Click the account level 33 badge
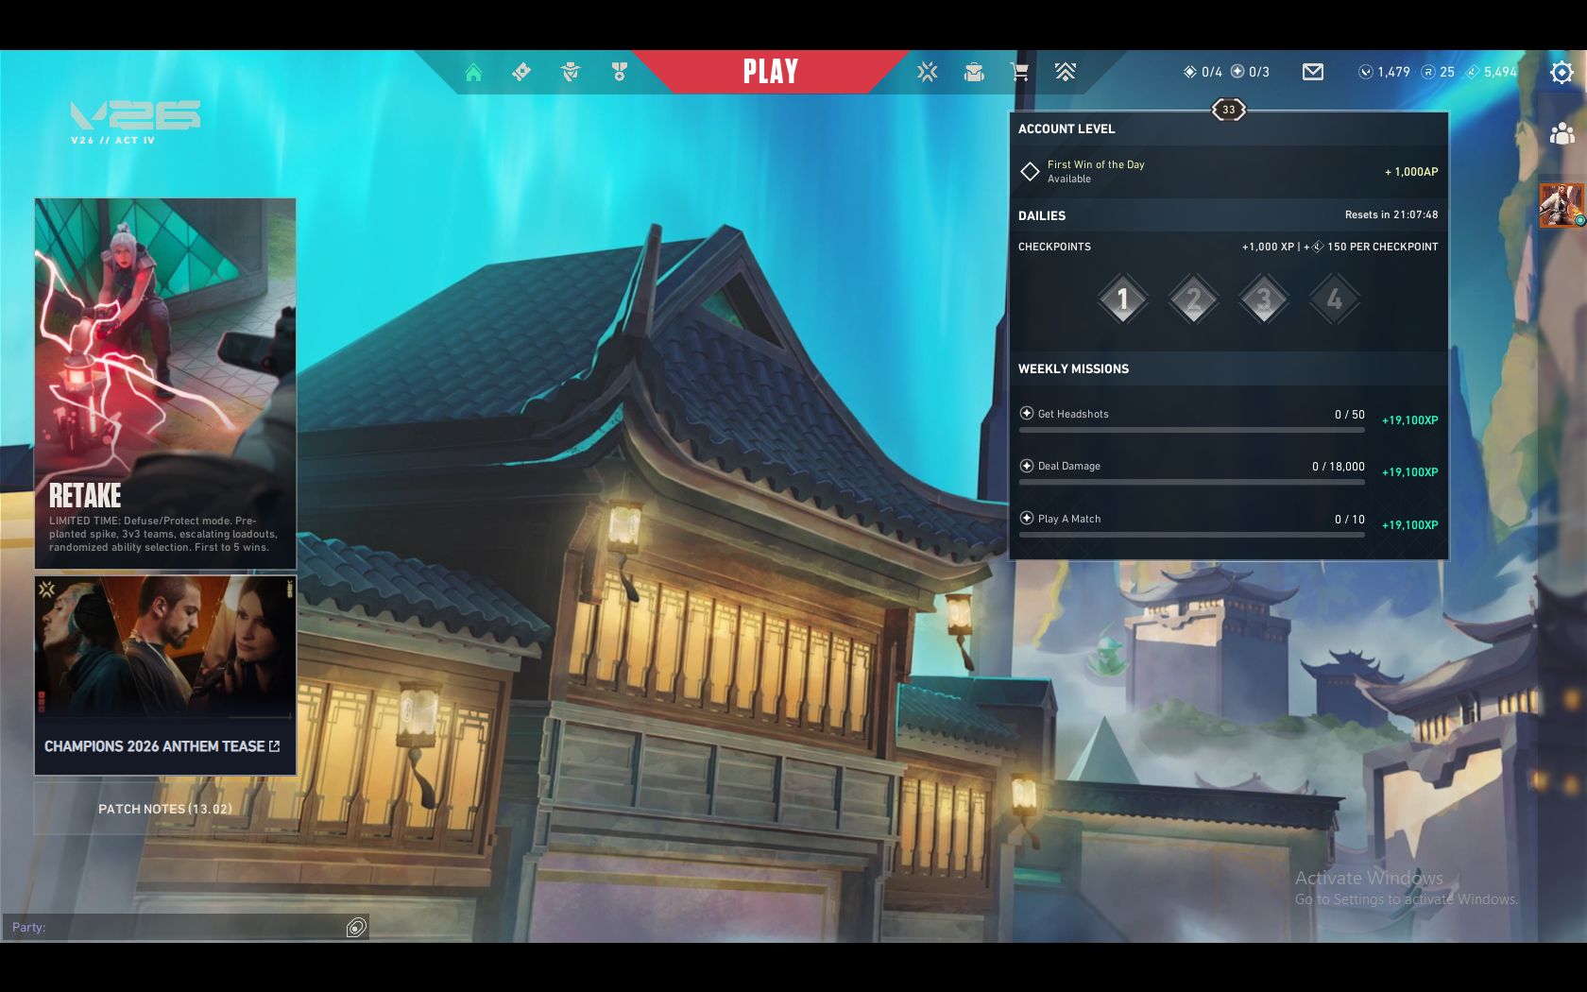The height and width of the screenshot is (992, 1587). coord(1229,110)
